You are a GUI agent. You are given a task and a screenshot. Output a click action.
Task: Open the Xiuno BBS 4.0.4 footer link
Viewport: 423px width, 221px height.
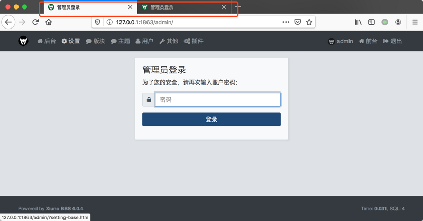click(64, 209)
